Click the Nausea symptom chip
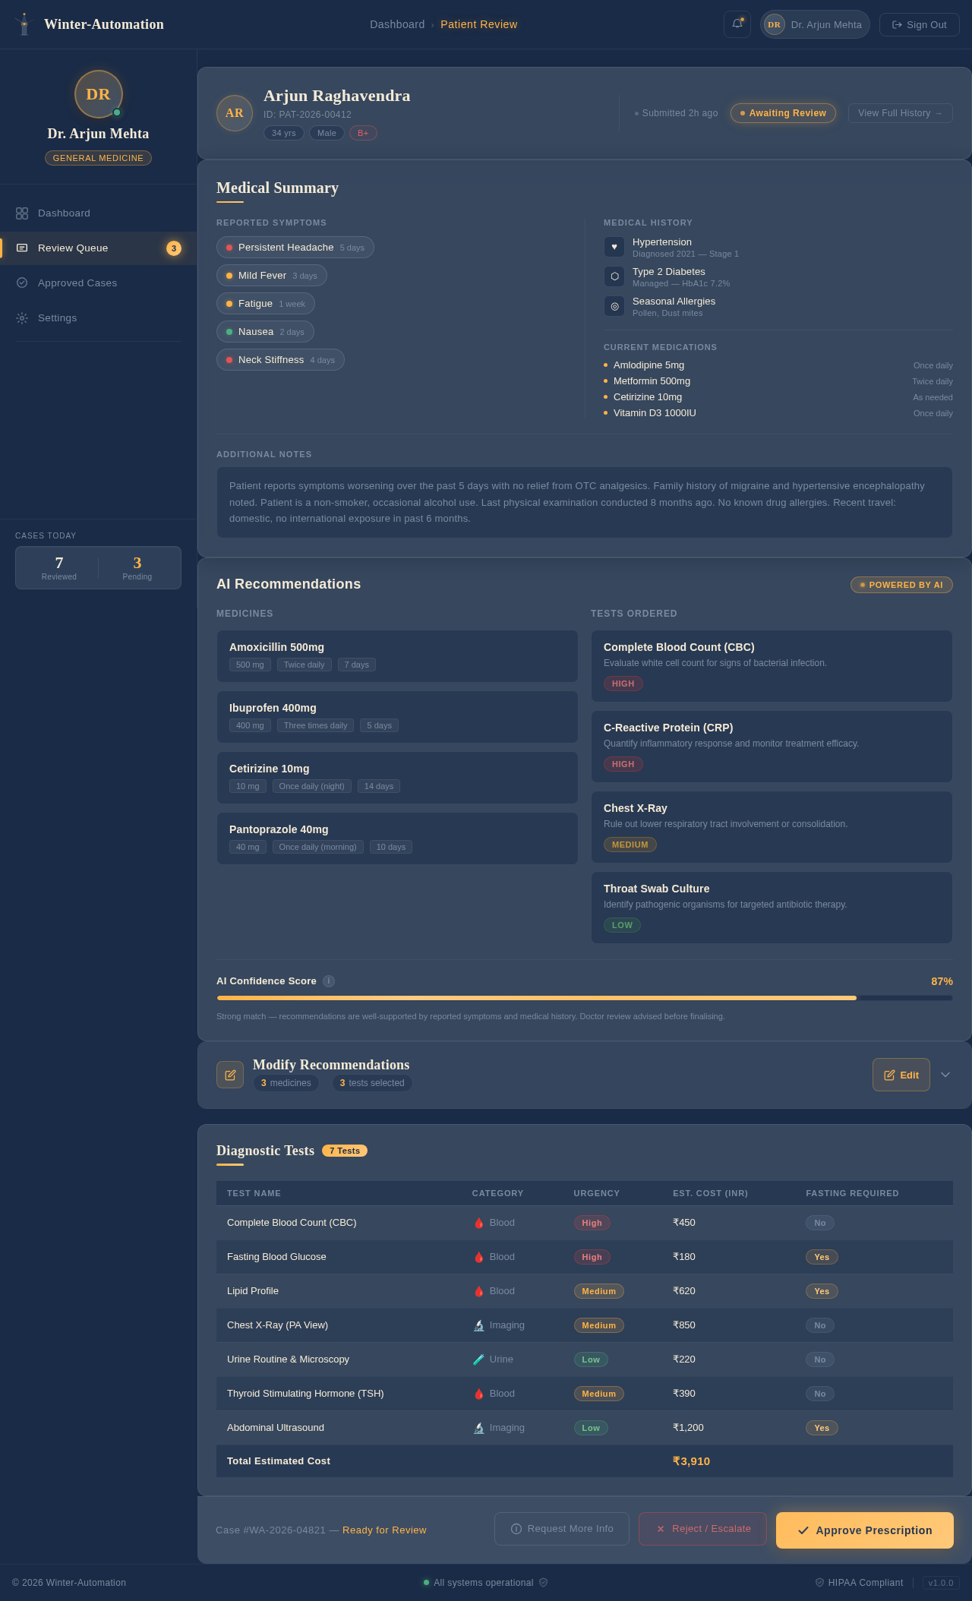The width and height of the screenshot is (972, 1601). pos(265,332)
